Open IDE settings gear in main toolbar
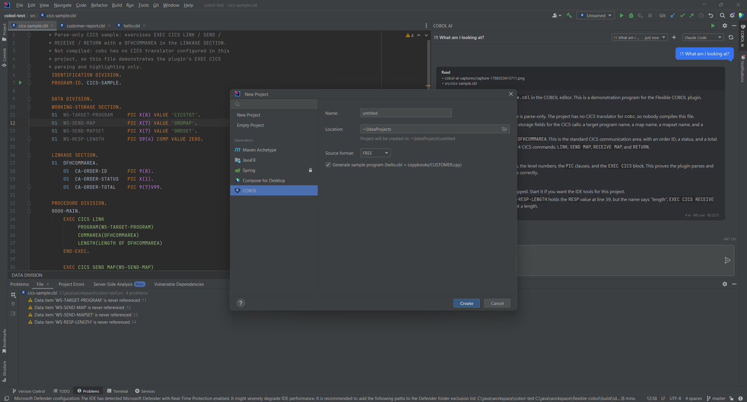The image size is (747, 402). 732,15
